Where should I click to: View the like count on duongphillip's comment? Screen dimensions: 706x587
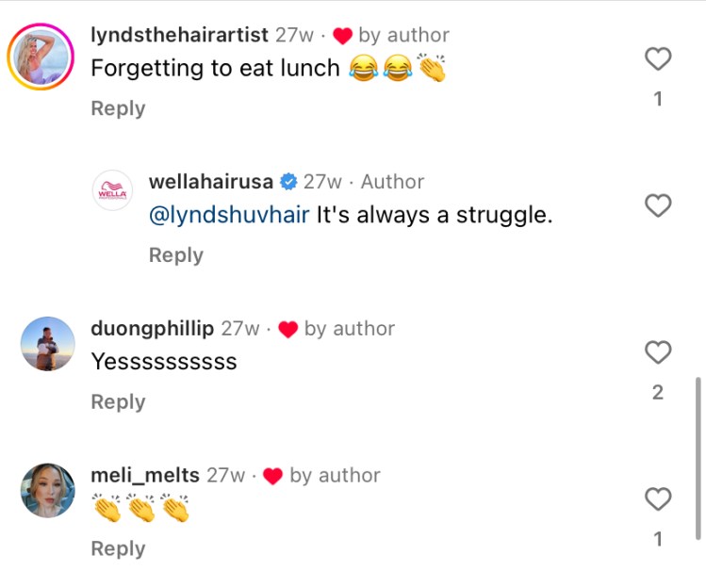click(657, 392)
